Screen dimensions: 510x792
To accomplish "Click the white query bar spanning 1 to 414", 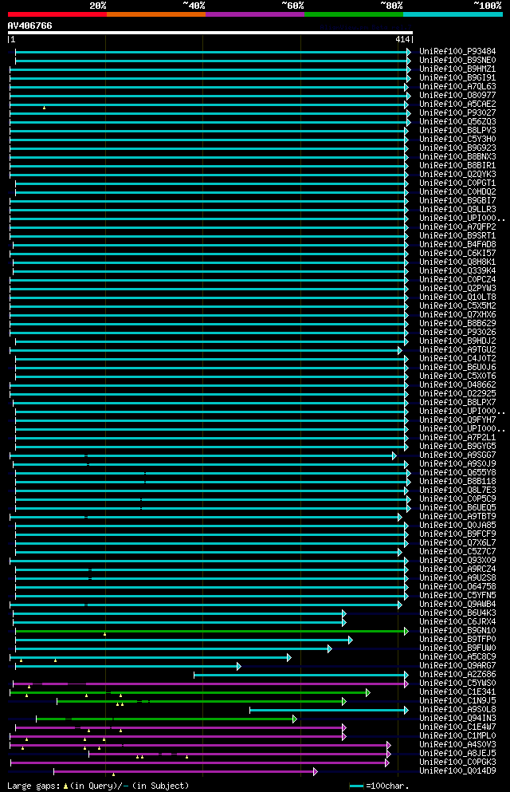I will pos(210,33).
